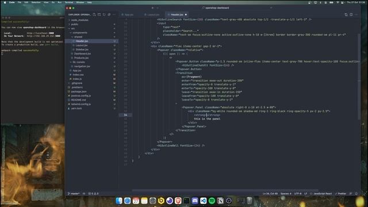This screenshot has width=368, height=207.
Task: Click line 34 in the gutter
Action: [x=125, y=115]
